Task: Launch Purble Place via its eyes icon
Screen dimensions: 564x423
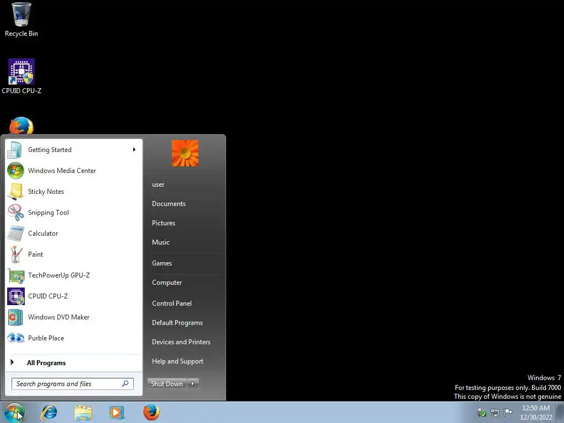Action: (16, 338)
